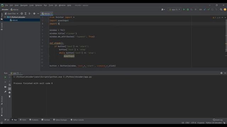Open Problems tool window button
227x127 pixels.
[x=34, y=120]
